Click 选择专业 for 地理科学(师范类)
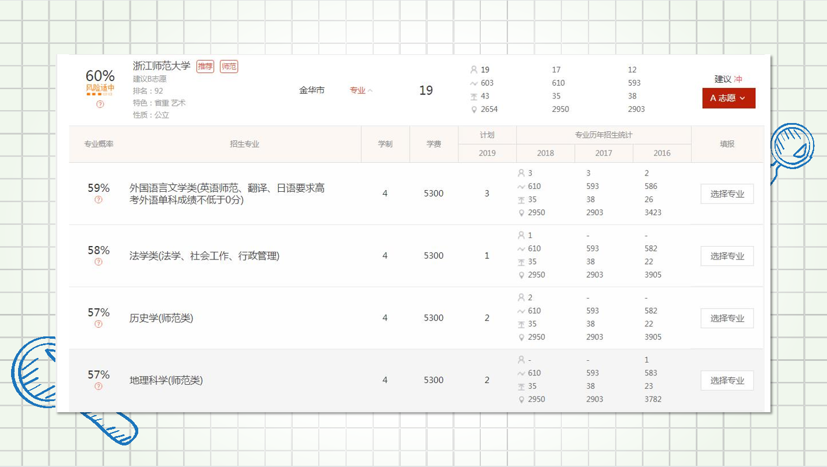This screenshot has width=827, height=467. point(727,381)
